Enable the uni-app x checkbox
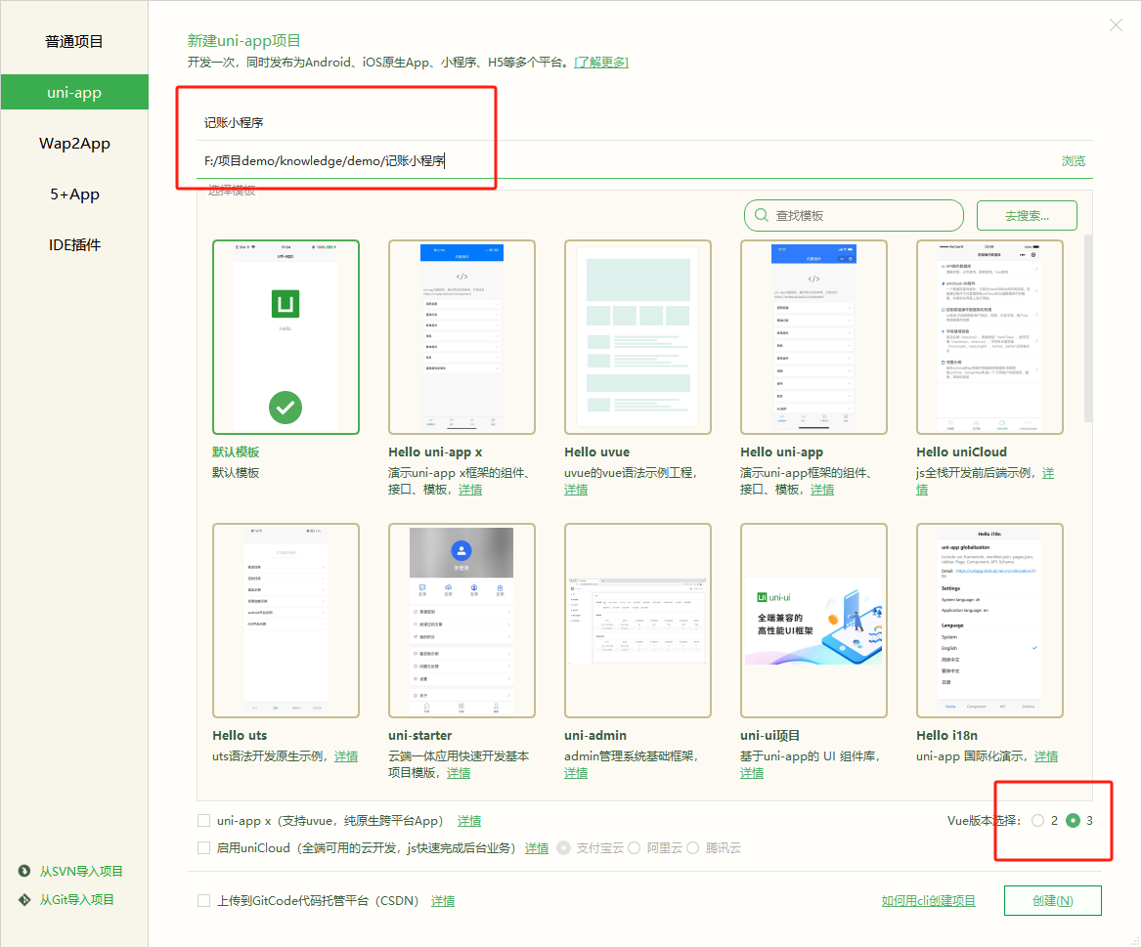The width and height of the screenshot is (1142, 948). pos(204,821)
